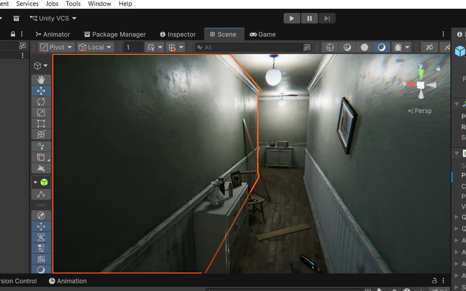Viewport: 466px width, 291px height.
Task: Open the Help menu
Action: 125,4
